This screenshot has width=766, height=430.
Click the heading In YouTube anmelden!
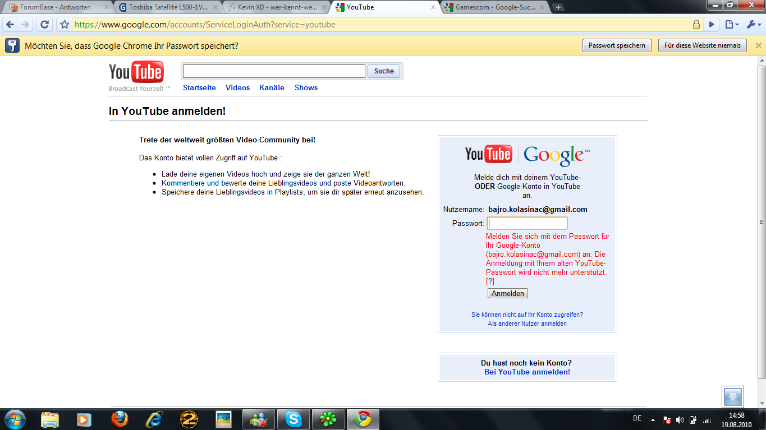167,111
